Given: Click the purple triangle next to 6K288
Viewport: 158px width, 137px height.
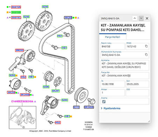Looking at the screenshot, I should (78, 18).
